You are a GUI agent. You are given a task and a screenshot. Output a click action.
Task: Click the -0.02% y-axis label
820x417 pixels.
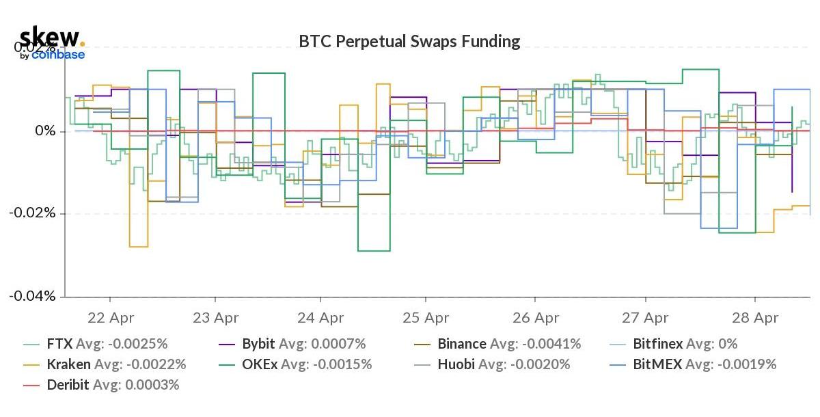point(36,213)
